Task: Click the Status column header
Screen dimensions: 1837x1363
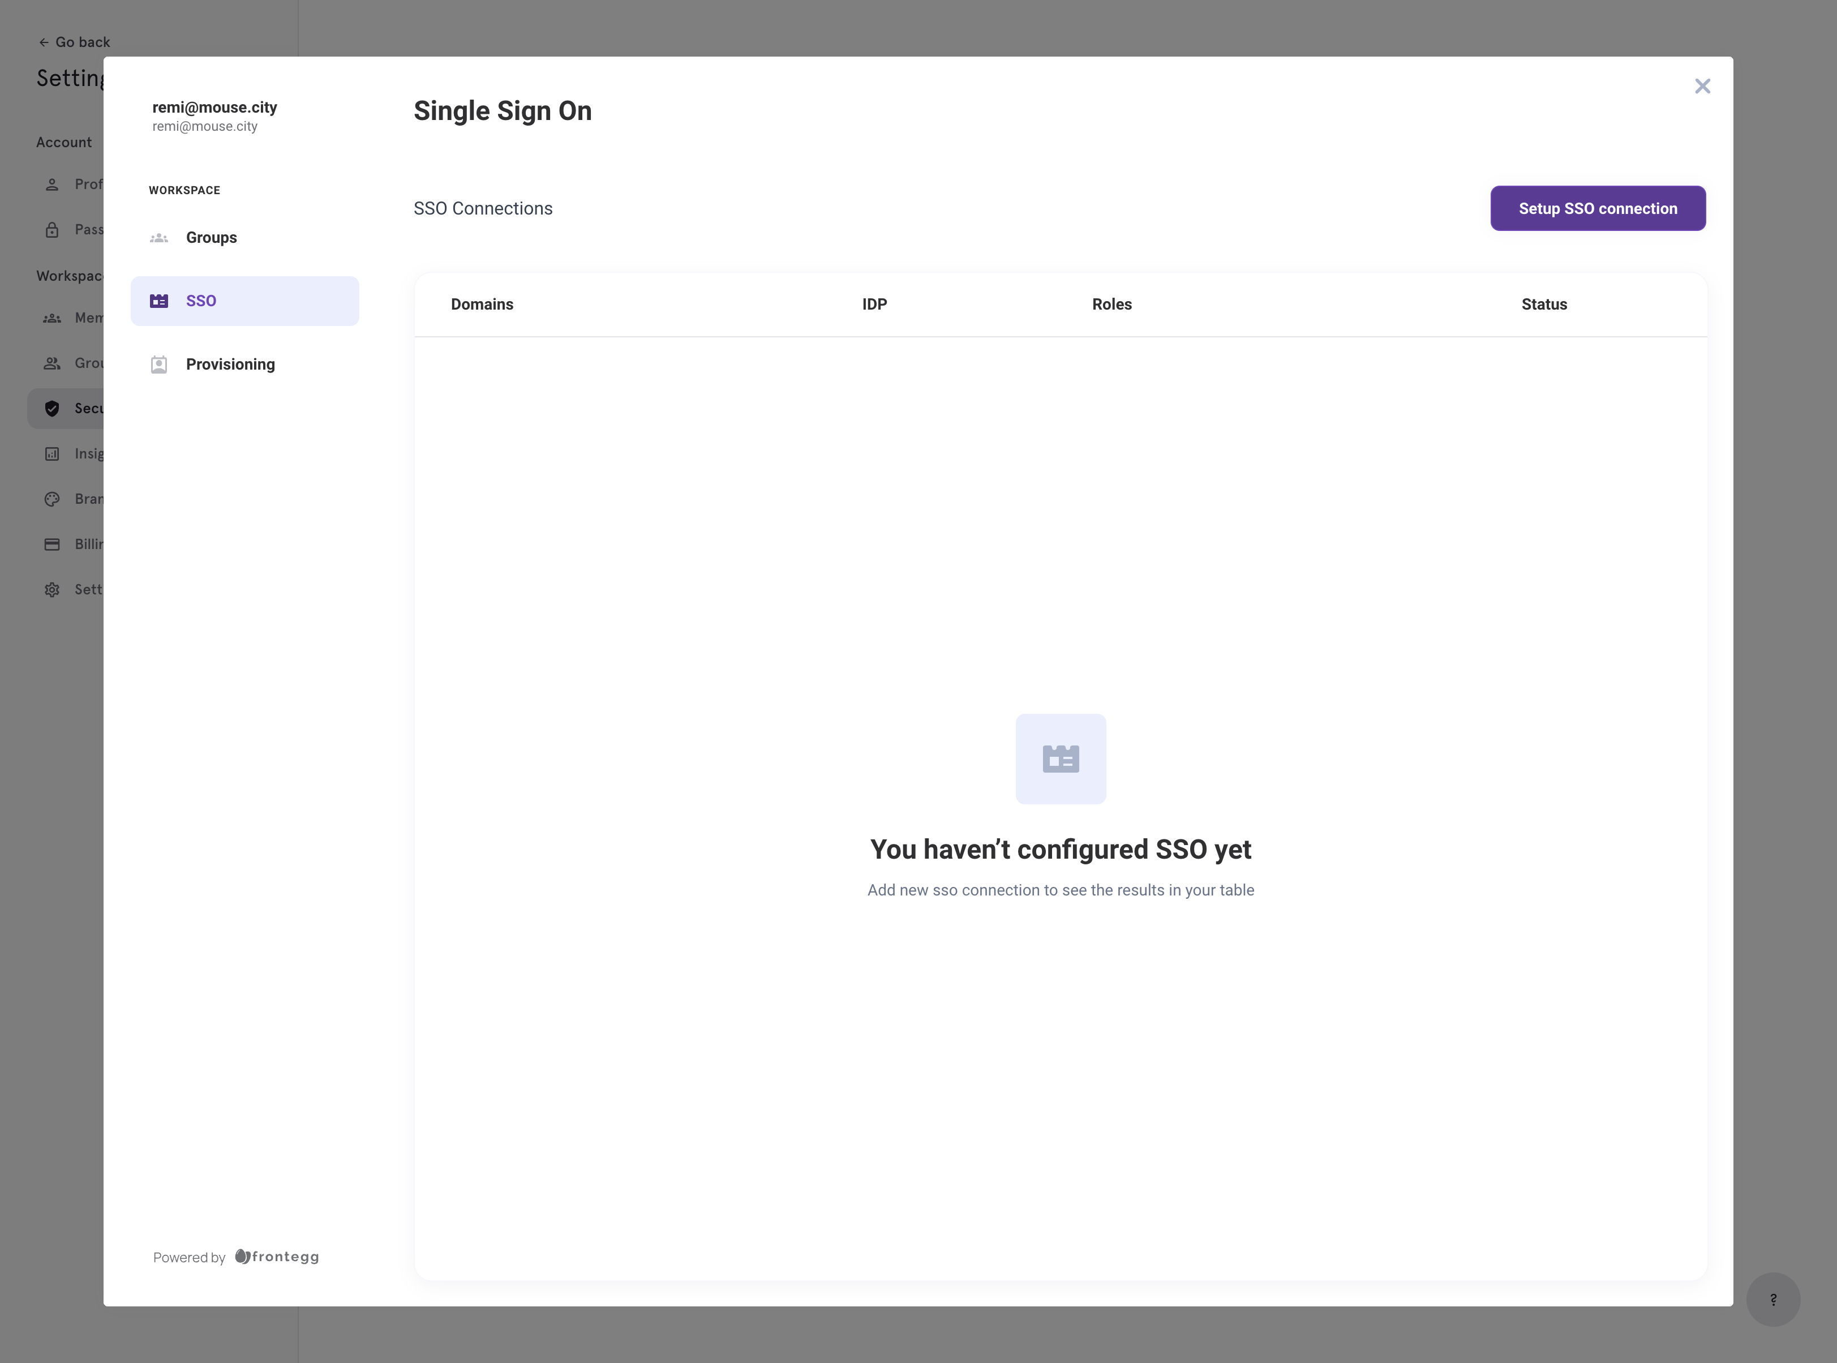Action: pyautogui.click(x=1543, y=305)
